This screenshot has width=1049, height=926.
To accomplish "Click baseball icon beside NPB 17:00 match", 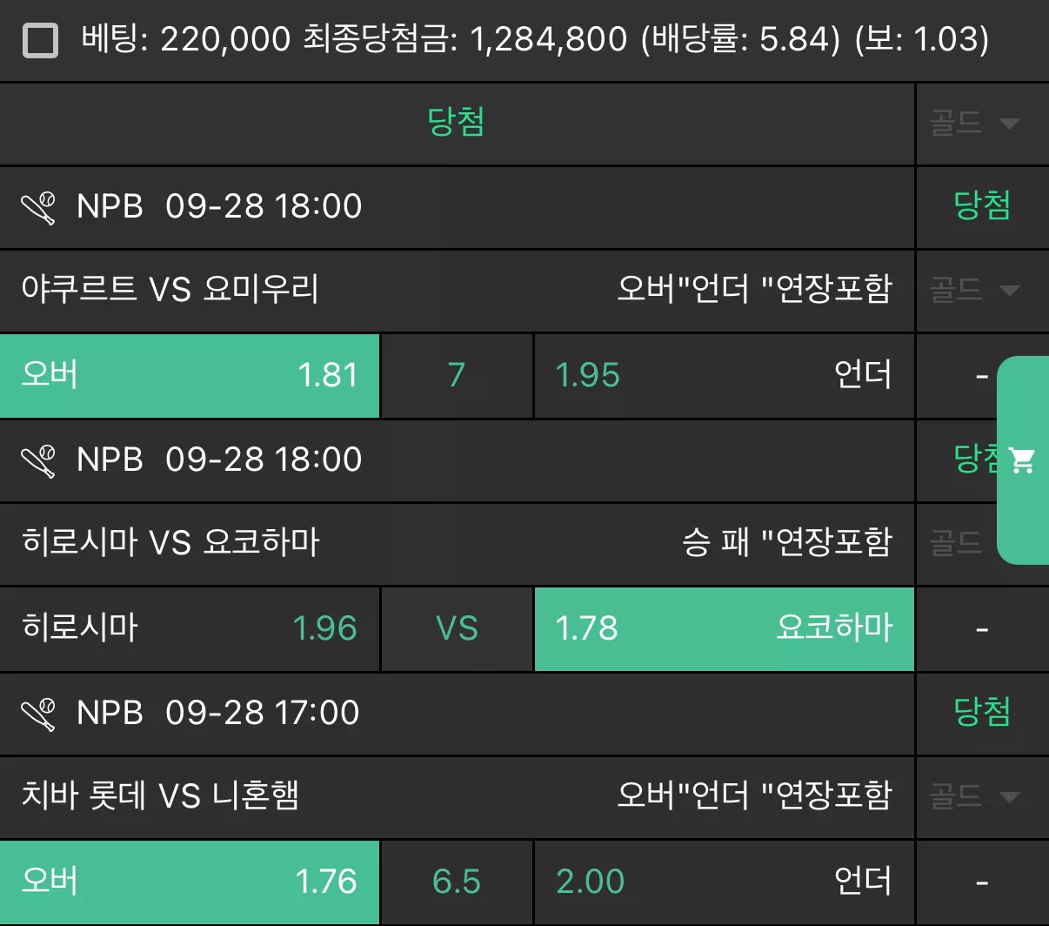I will [x=38, y=714].
